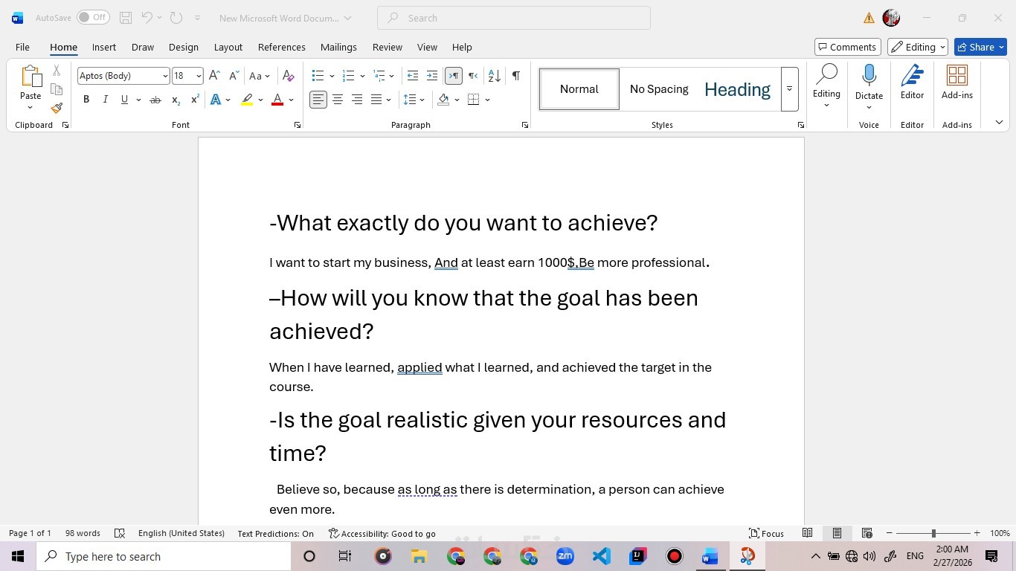Viewport: 1016px width, 571px height.
Task: Click the Cut scissors icon
Action: coord(57,71)
